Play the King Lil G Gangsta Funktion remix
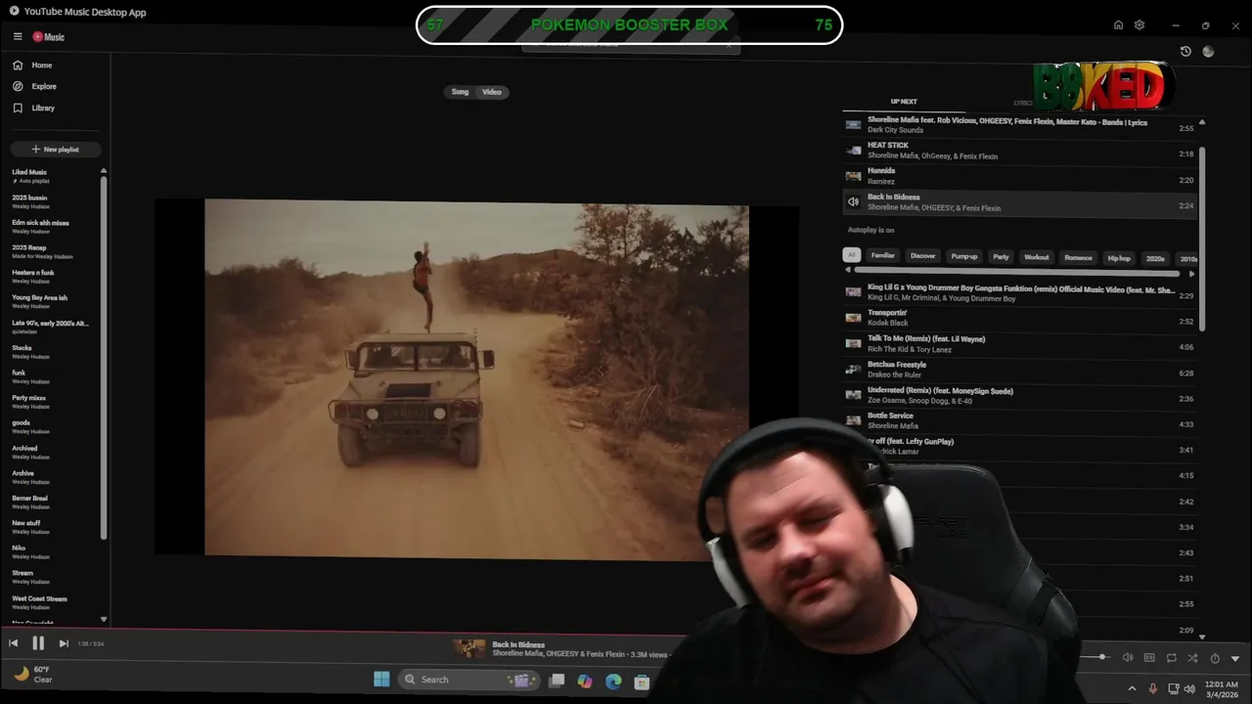The width and height of the screenshot is (1252, 704). click(1018, 292)
